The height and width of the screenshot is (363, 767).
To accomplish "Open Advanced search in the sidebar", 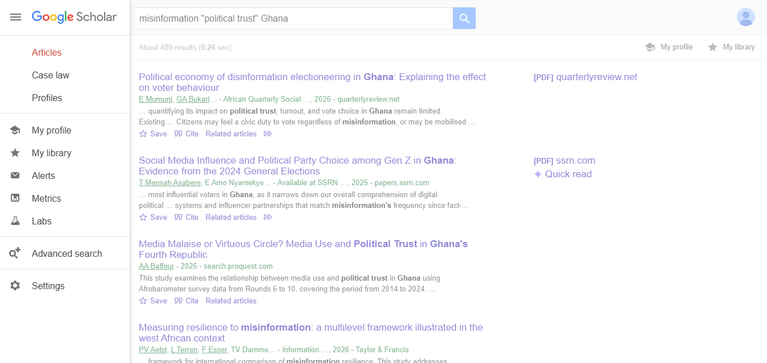I will coord(67,253).
